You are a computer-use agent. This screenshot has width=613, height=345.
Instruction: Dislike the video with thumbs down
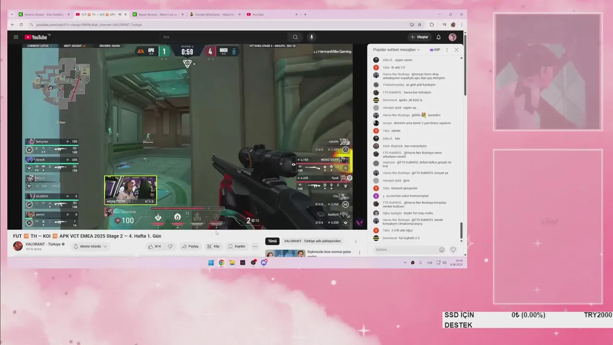170,246
